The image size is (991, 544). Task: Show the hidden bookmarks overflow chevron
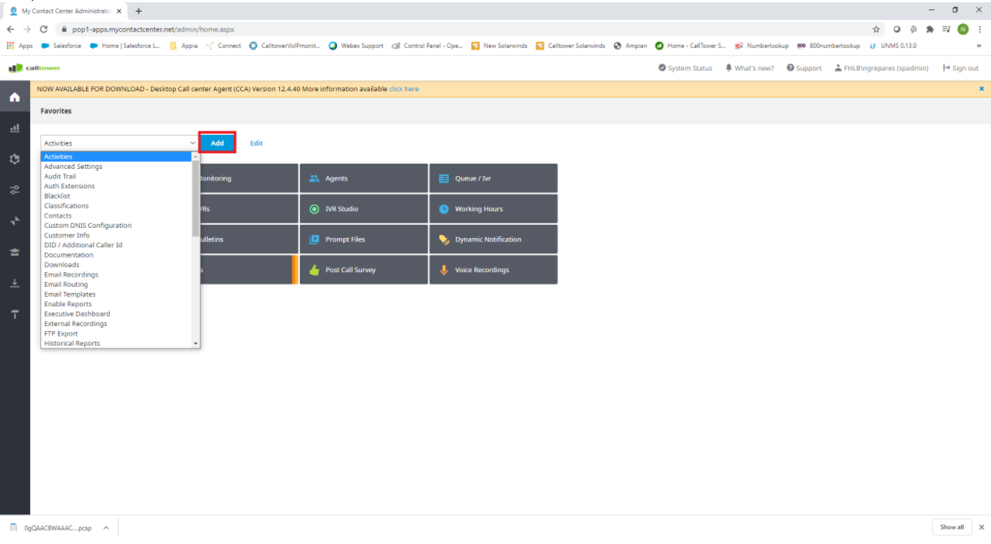979,46
